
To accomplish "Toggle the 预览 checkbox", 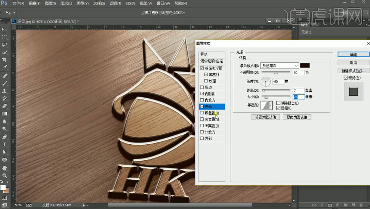I will (x=346, y=78).
